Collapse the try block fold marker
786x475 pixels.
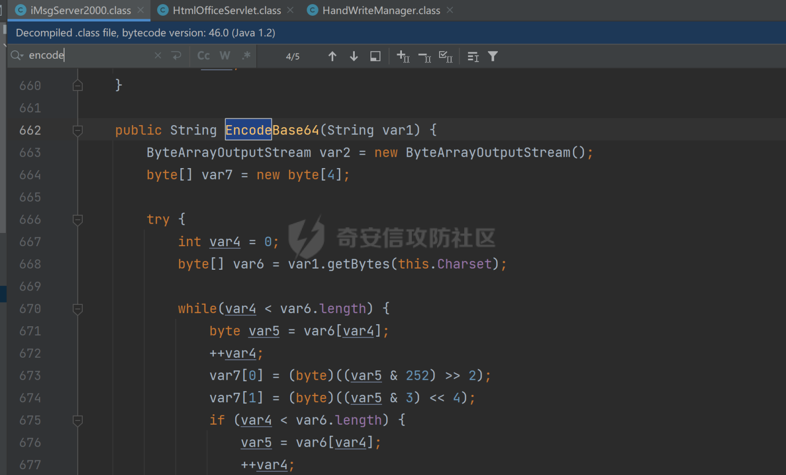click(x=78, y=219)
